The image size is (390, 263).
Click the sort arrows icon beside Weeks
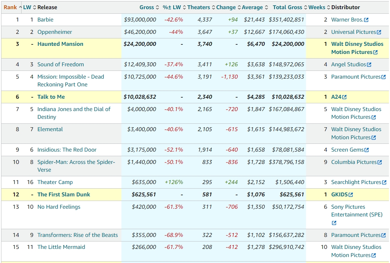[329, 7]
